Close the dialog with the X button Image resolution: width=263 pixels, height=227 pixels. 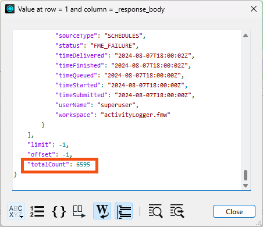[254, 9]
